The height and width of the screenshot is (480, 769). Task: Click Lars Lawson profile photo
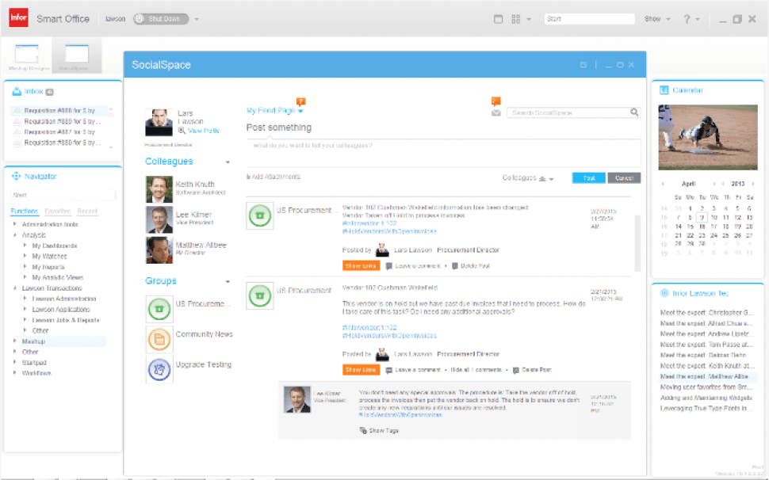coord(159,123)
